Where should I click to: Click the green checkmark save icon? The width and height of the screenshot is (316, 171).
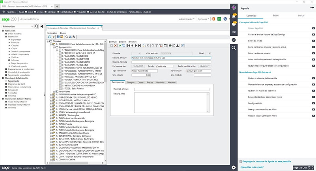(x=120, y=46)
